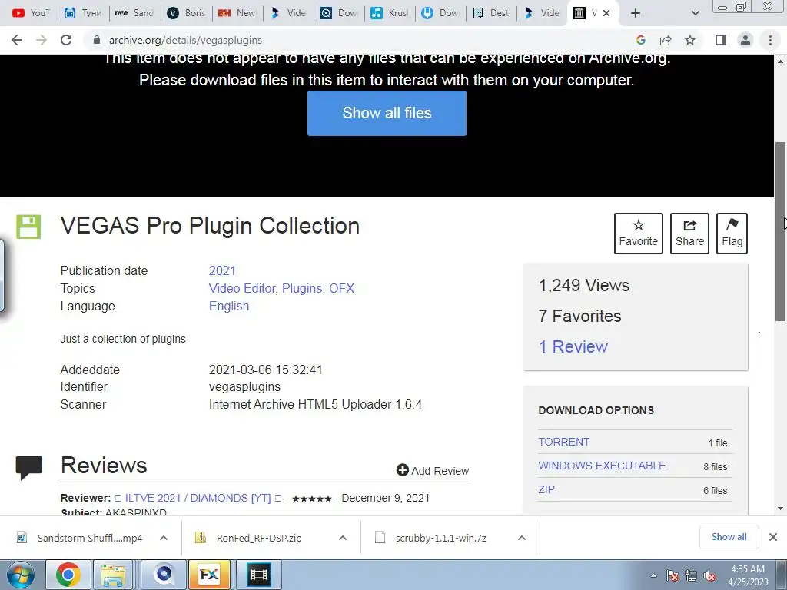Image resolution: width=787 pixels, height=590 pixels.
Task: Click Show all downloads
Action: point(729,537)
